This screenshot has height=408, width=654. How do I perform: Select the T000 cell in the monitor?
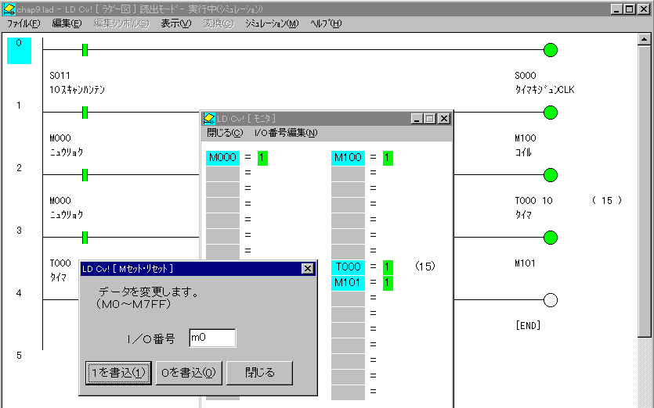click(348, 267)
